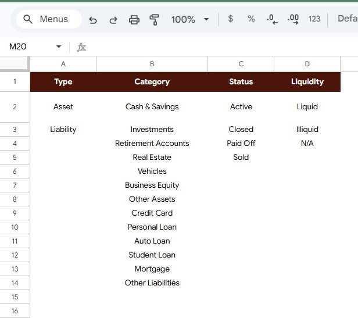Image resolution: width=358 pixels, height=318 pixels.
Task: Select the Auto Loan cell
Action: 152,241
